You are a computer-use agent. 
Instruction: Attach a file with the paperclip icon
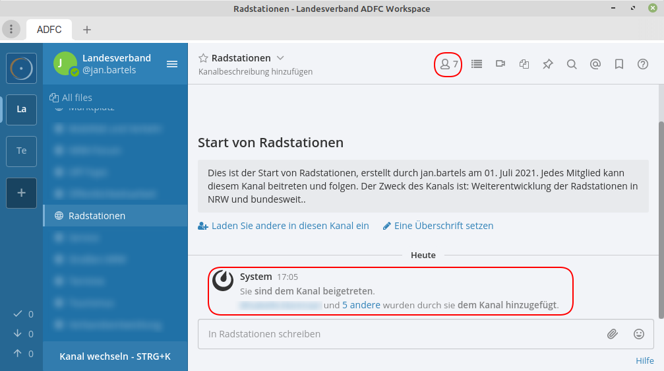pyautogui.click(x=613, y=334)
